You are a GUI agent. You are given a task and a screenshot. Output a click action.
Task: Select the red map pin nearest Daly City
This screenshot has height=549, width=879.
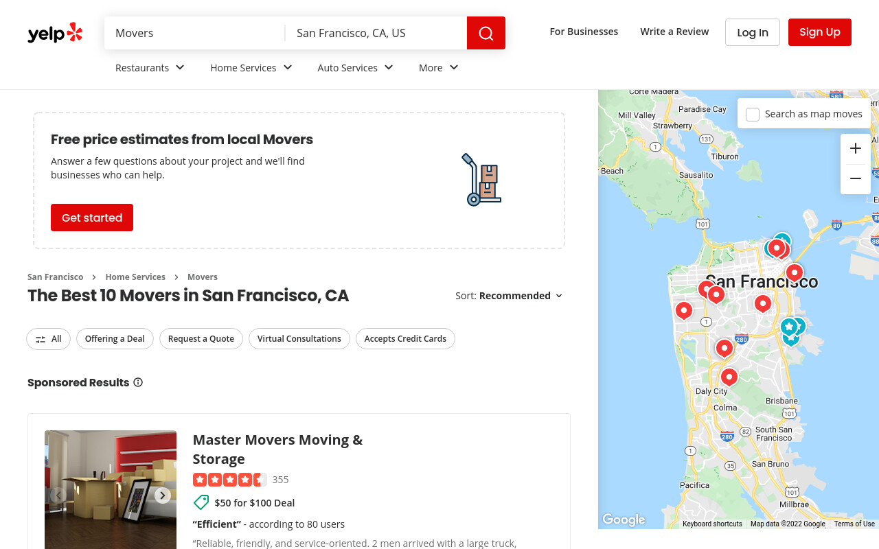729,376
